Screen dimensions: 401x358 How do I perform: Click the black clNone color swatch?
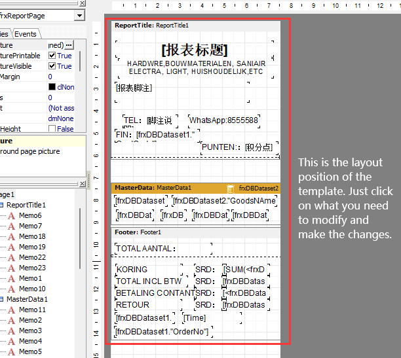tap(52, 87)
